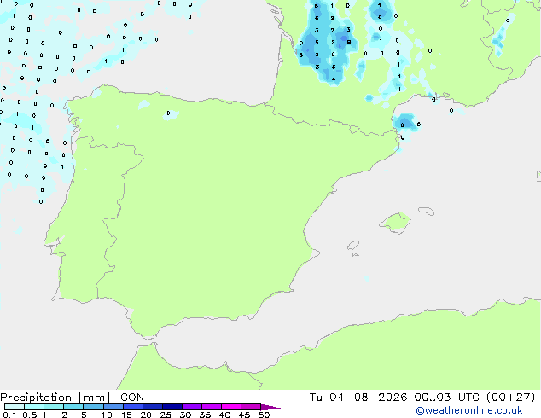
Task: Click the '10' legend scale label
Action: pos(107,415)
